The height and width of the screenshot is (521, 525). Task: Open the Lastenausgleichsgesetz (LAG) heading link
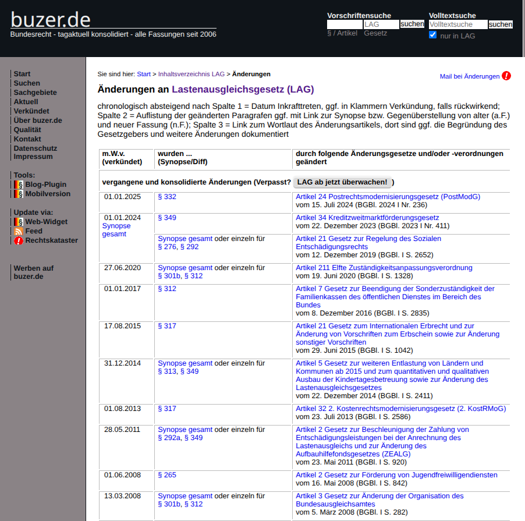pyautogui.click(x=243, y=90)
